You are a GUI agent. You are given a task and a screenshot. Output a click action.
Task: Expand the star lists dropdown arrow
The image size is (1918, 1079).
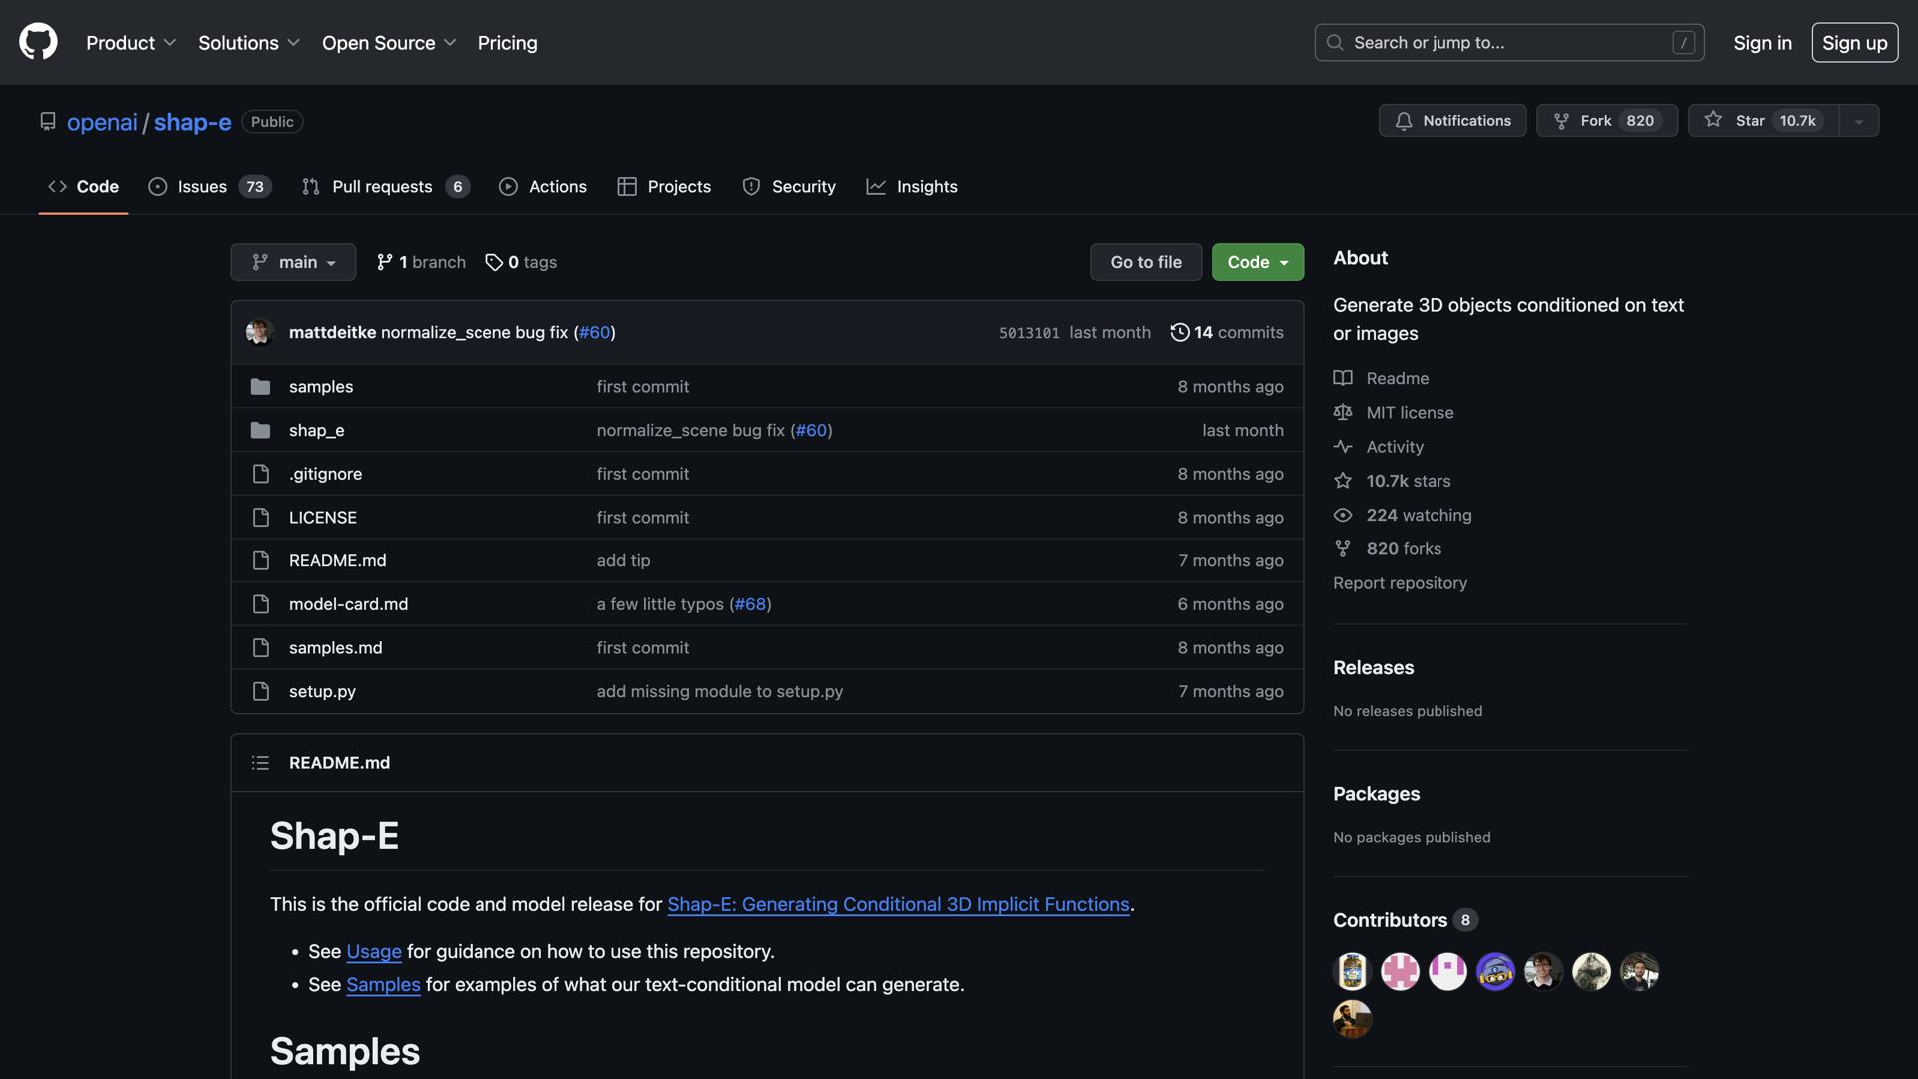1859,121
